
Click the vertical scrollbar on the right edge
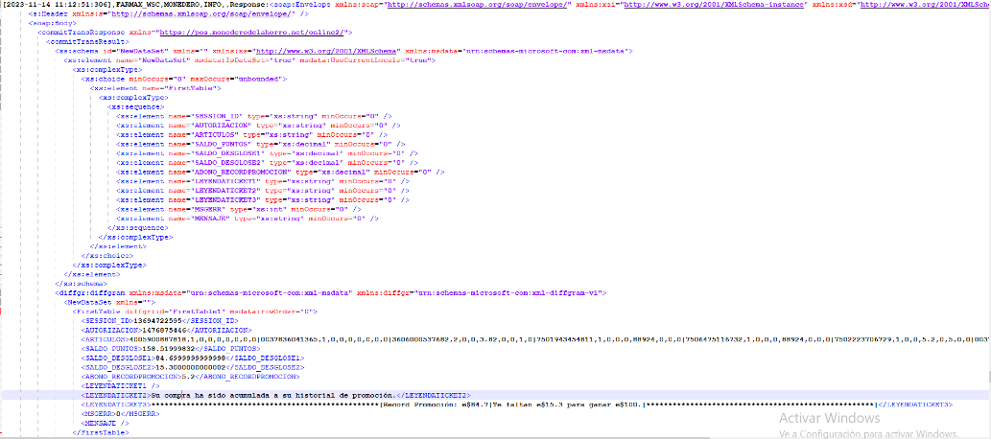(x=987, y=220)
